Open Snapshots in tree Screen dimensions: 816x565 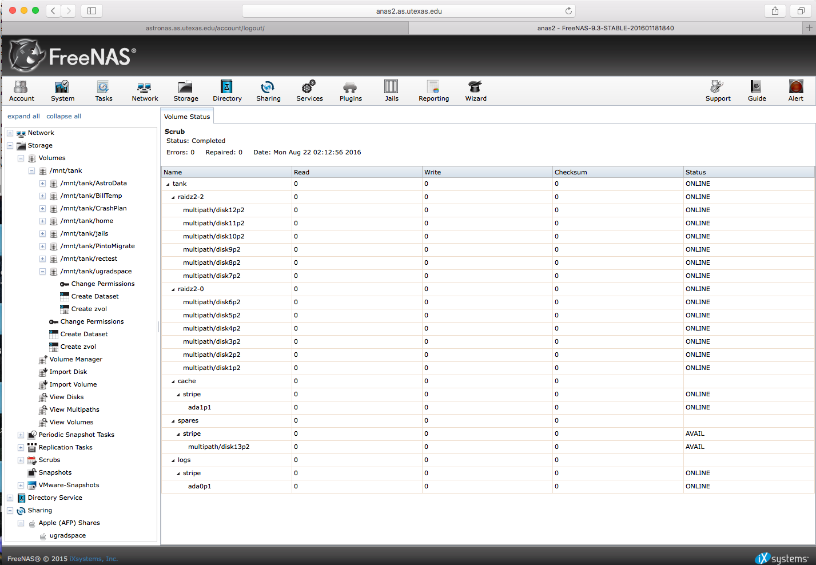tap(55, 472)
